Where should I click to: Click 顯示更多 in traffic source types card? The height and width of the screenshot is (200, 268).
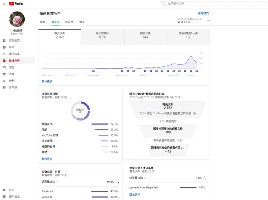click(x=47, y=159)
